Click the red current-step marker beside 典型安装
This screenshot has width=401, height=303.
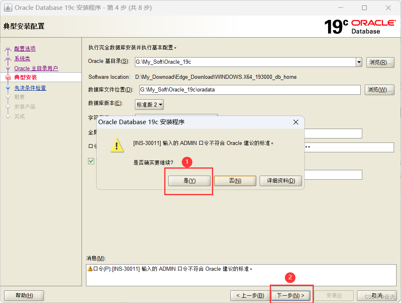8,78
